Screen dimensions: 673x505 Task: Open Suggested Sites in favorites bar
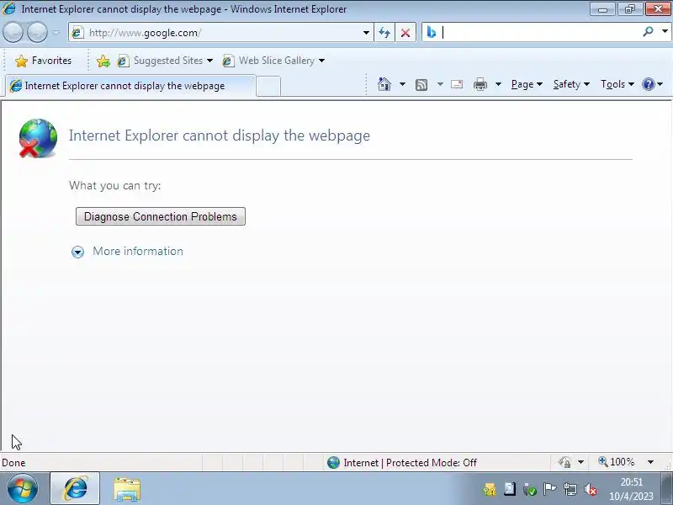click(165, 61)
